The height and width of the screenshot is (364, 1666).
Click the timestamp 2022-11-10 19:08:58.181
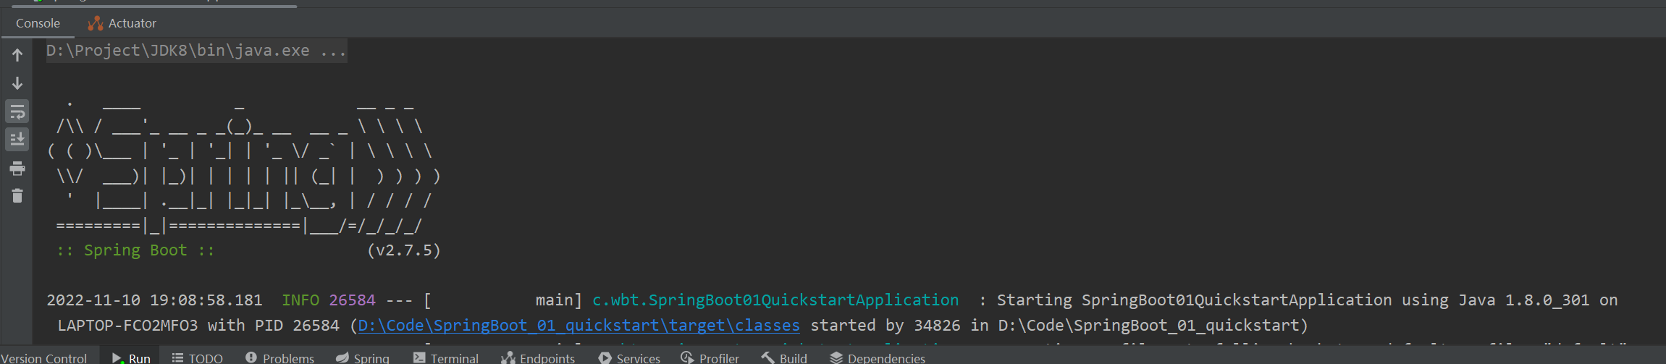(155, 300)
